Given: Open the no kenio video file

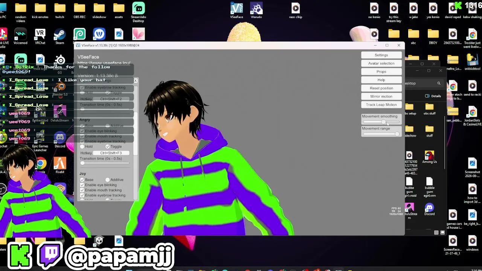Looking at the screenshot, I should (374, 11).
